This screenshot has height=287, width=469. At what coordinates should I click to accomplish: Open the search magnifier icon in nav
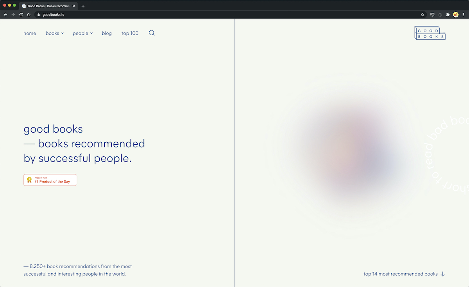152,33
